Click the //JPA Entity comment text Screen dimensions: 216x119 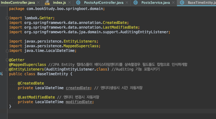click(x=118, y=65)
